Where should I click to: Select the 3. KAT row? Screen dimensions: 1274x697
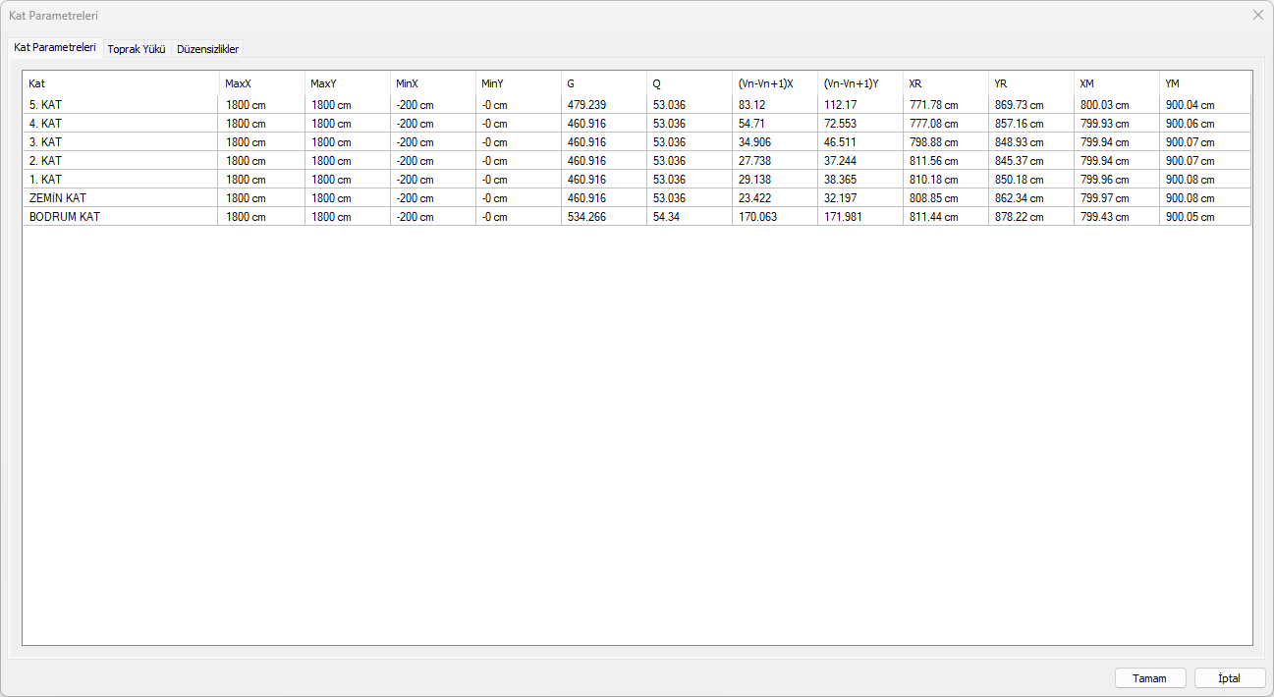637,142
